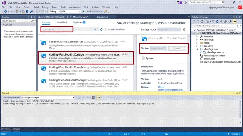The width and height of the screenshot is (243, 136).
Task: Open the Debug configuration dropdown
Action: (x=59, y=12)
